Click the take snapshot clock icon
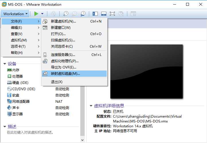207x143 pixels. 66,14
